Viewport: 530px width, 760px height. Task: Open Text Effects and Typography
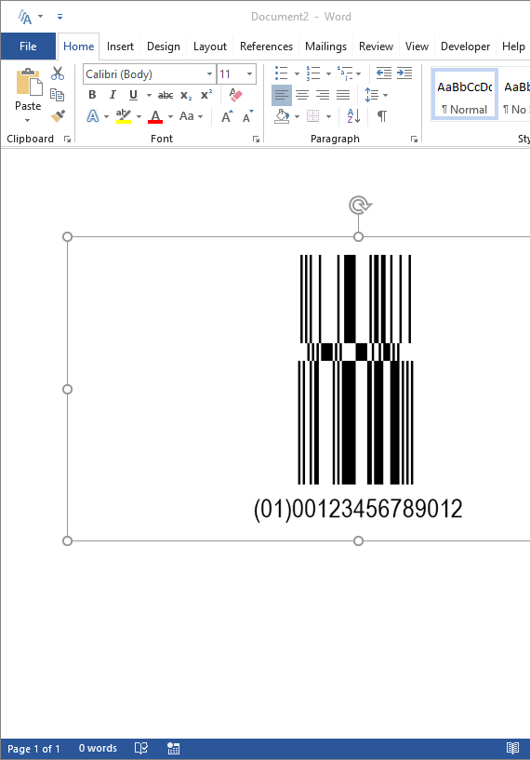pos(93,116)
